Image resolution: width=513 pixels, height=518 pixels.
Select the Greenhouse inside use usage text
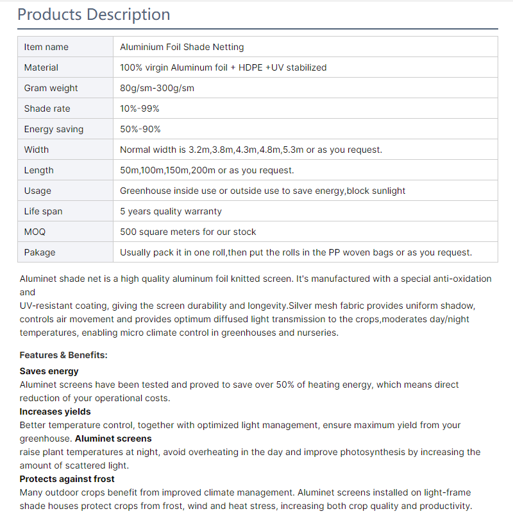262,191
